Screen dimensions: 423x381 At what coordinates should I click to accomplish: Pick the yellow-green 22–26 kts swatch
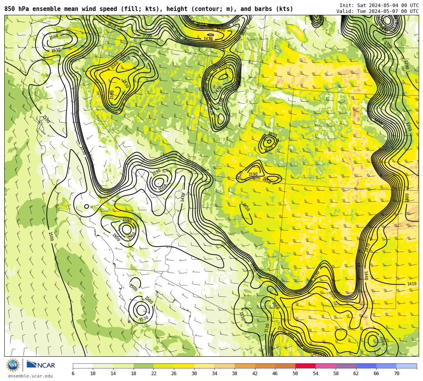click(164, 366)
